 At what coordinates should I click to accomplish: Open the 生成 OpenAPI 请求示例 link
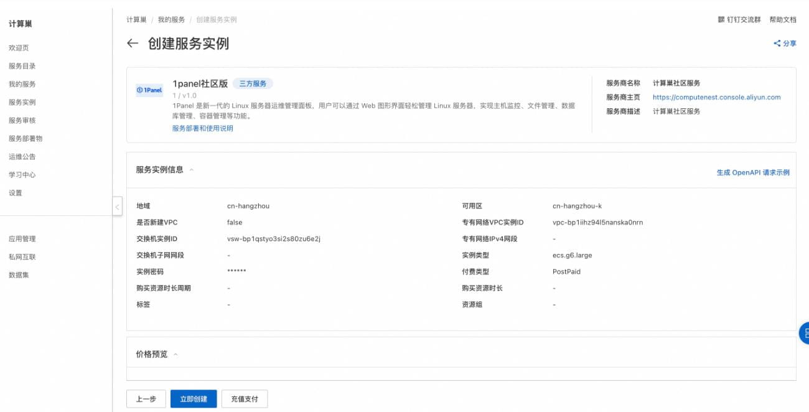pos(752,172)
